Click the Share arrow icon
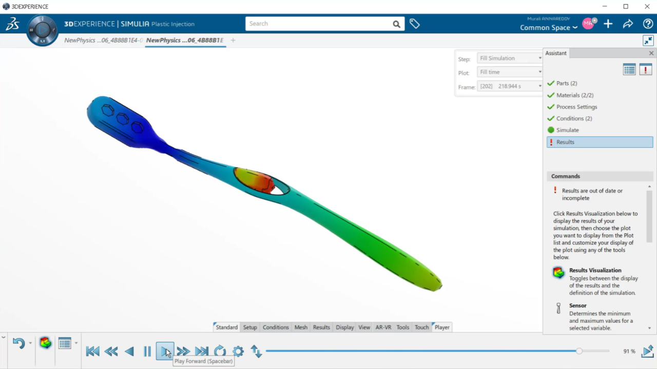Viewport: 657px width, 369px height. [628, 24]
